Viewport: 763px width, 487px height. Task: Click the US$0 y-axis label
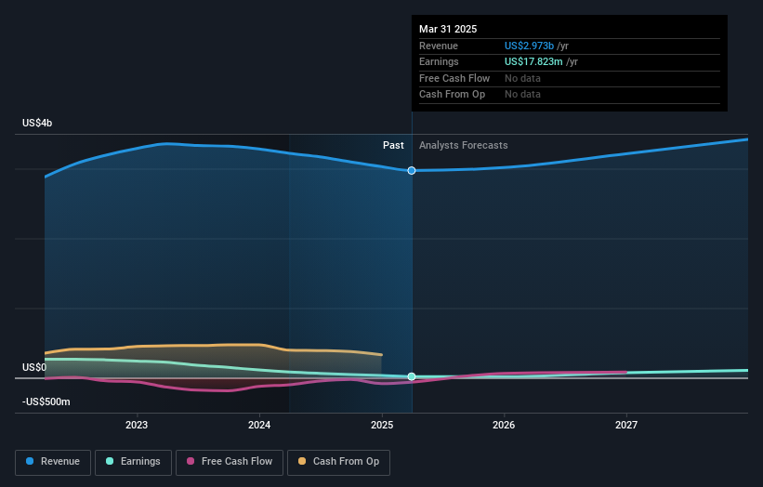34,367
